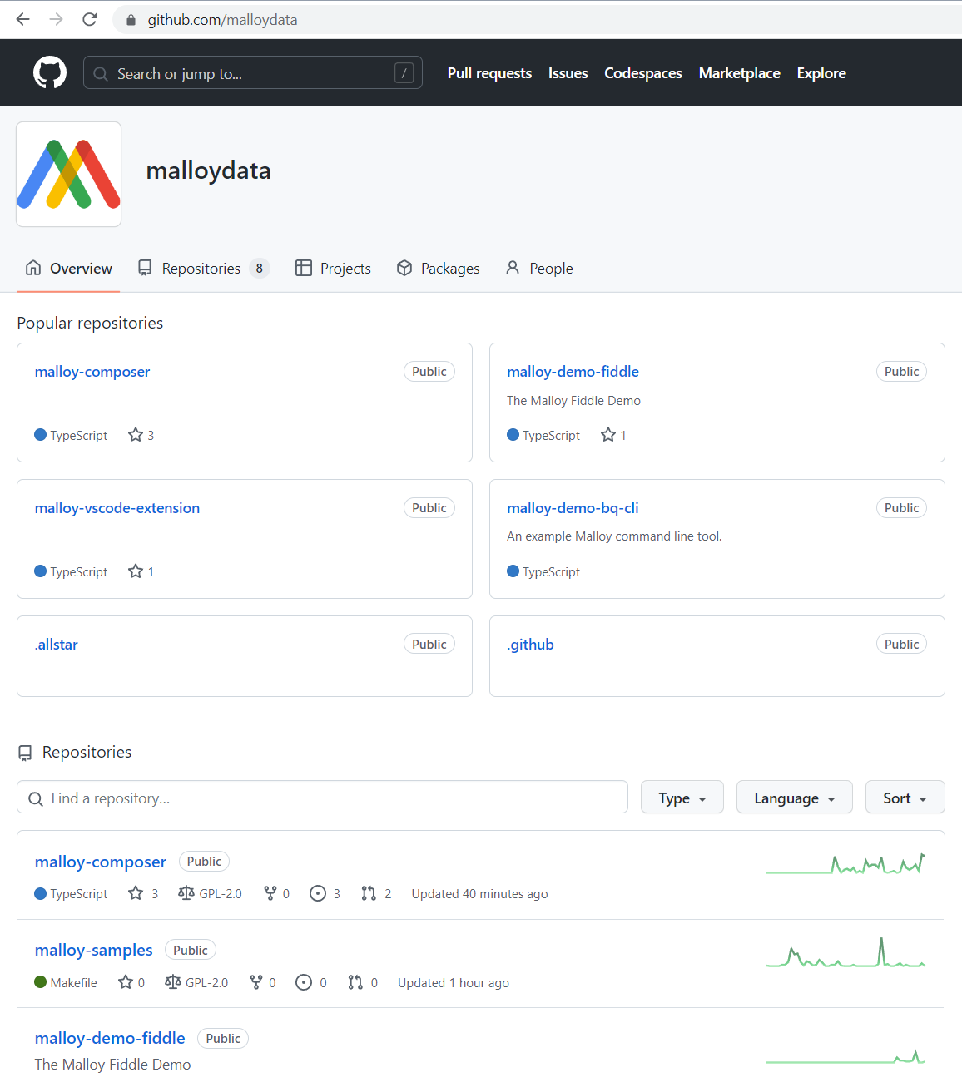Click the license scale icon for malloy-samples

click(x=173, y=982)
